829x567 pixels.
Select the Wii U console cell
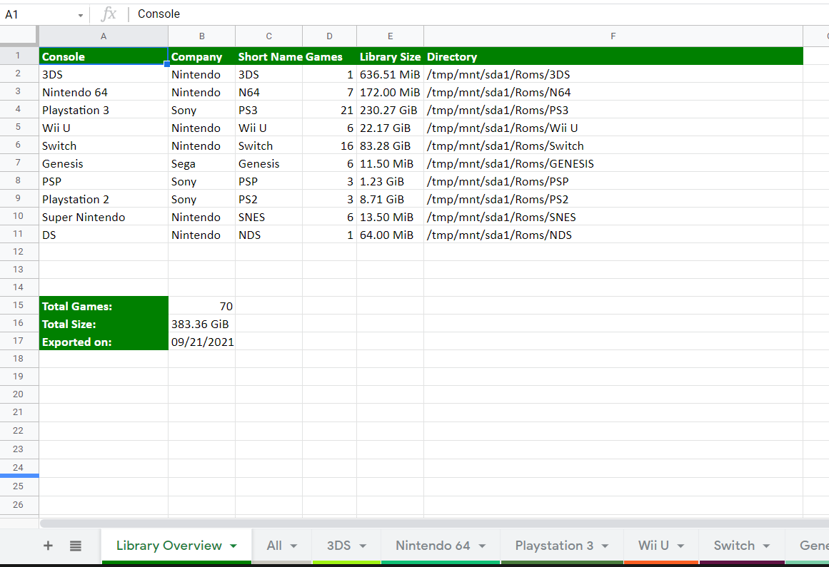pyautogui.click(x=104, y=128)
